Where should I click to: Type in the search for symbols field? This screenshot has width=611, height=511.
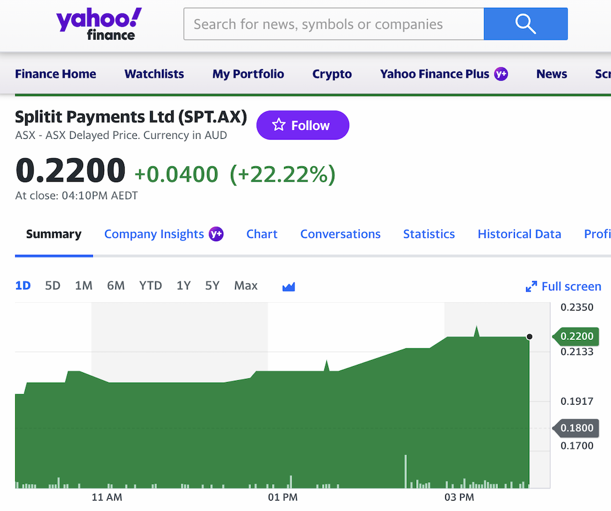(x=333, y=24)
